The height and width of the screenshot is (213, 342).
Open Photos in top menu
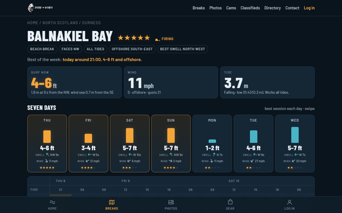pyautogui.click(x=215, y=8)
